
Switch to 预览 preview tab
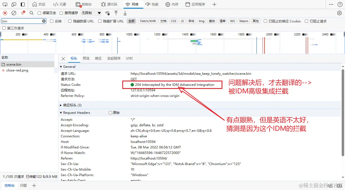coord(86,58)
